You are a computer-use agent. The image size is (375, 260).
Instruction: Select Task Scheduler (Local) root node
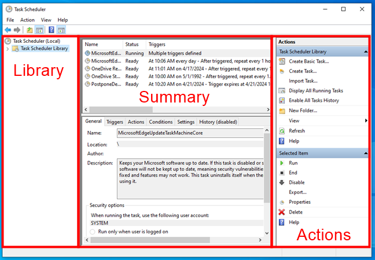tap(36, 41)
